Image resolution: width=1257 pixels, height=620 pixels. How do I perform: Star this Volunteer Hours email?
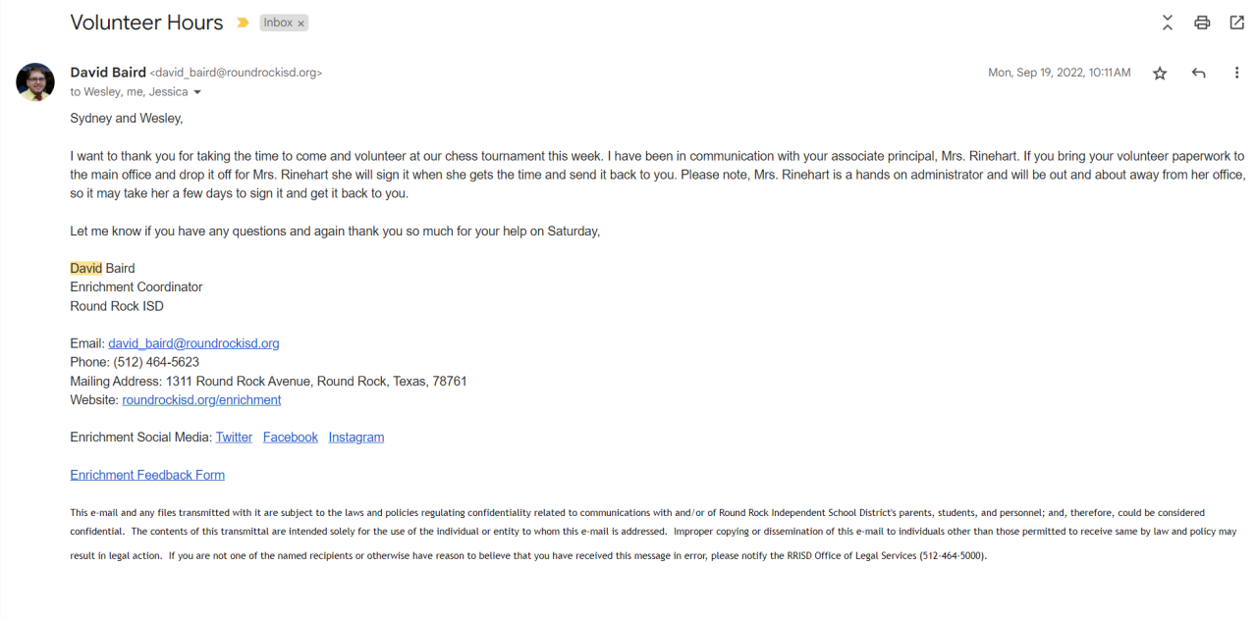[x=1160, y=74]
